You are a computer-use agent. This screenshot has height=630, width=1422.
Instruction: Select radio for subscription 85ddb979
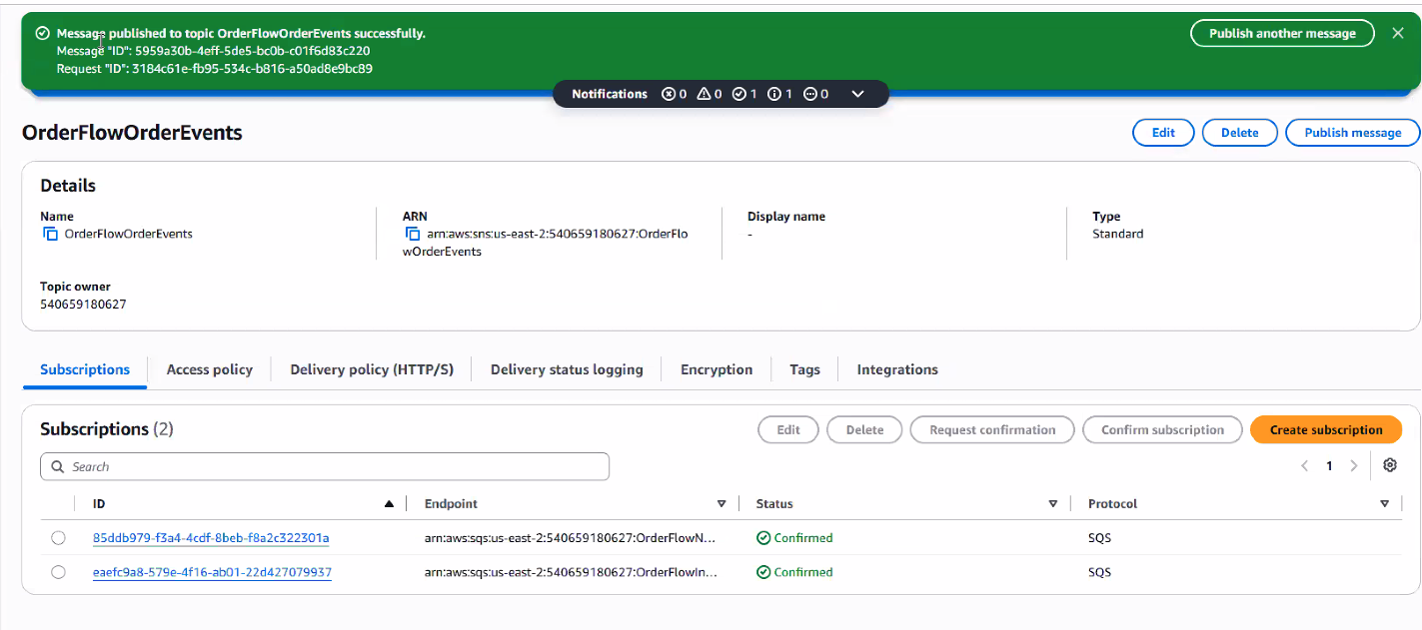[x=58, y=538]
